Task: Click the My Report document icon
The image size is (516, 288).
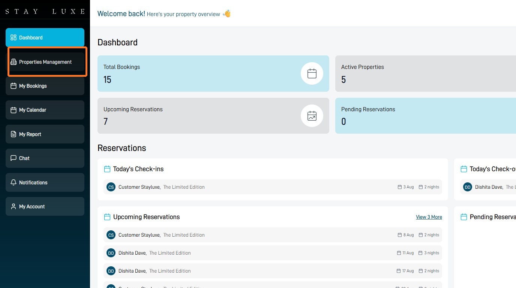Action: pos(13,134)
